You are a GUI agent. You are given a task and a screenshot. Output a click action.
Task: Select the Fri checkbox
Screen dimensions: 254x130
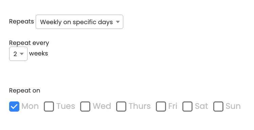[161, 107]
